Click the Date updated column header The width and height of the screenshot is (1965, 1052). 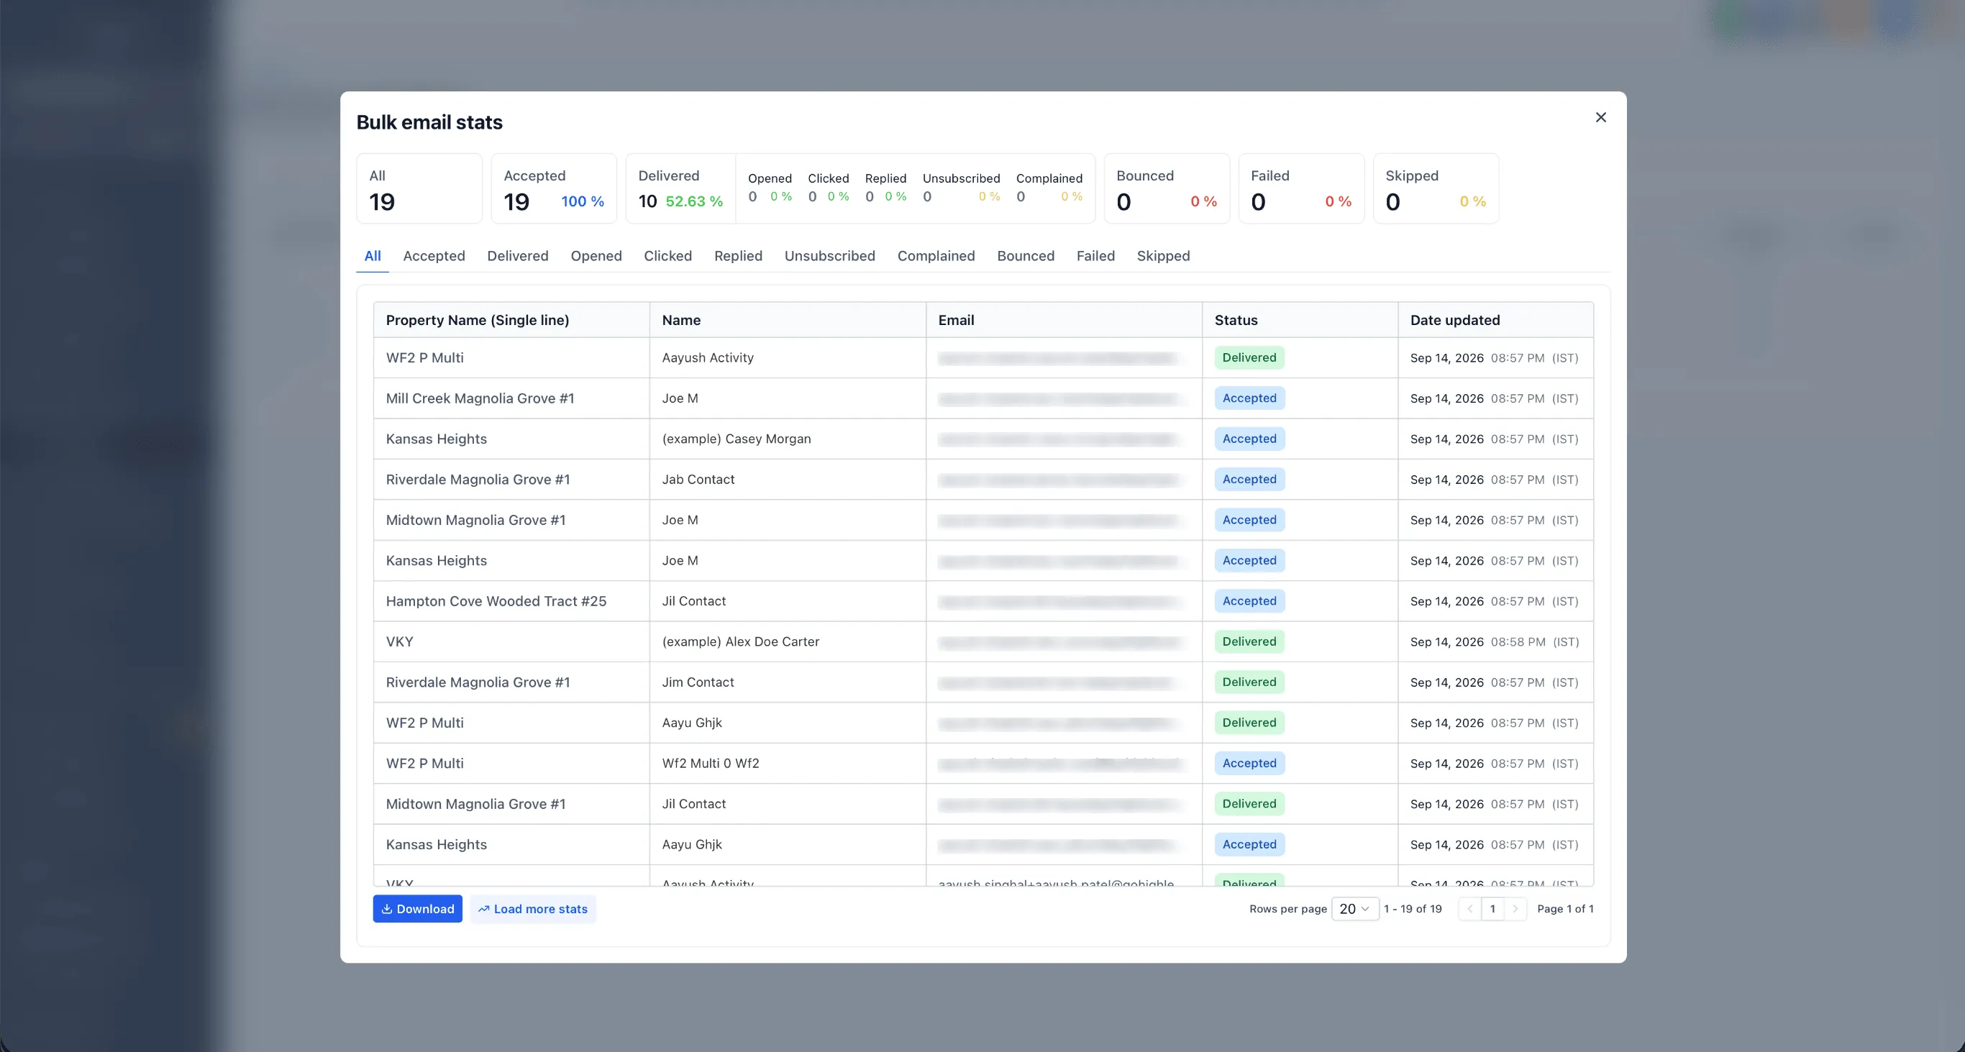1495,320
